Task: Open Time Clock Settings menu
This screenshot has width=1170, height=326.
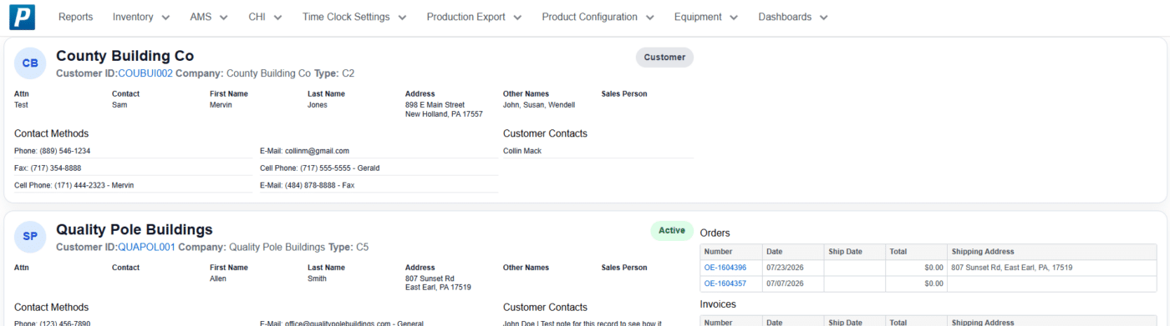Action: point(354,17)
